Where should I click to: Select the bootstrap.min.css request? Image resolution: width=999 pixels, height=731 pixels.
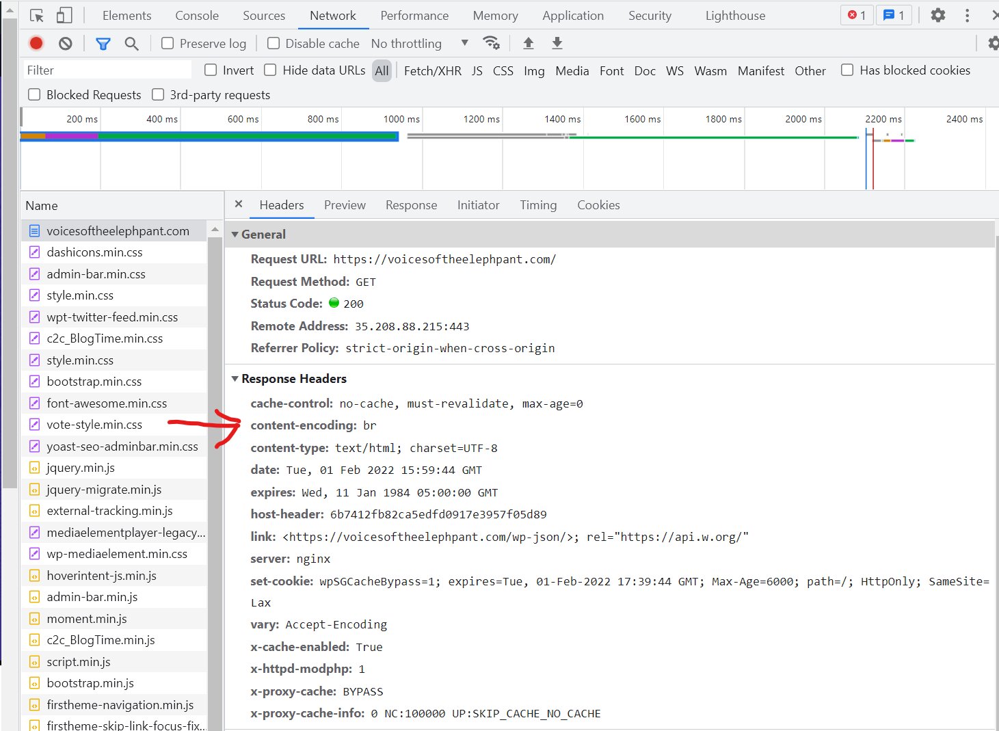click(114, 382)
